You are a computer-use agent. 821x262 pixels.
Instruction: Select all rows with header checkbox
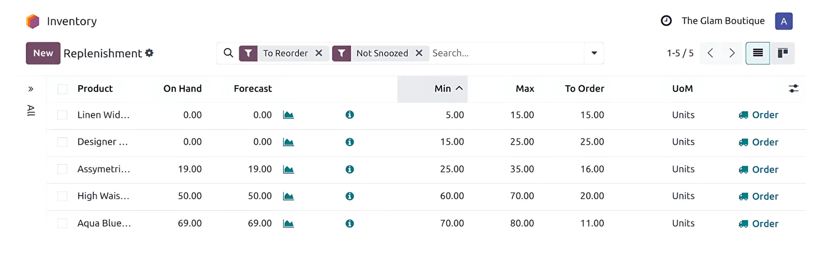tap(62, 89)
